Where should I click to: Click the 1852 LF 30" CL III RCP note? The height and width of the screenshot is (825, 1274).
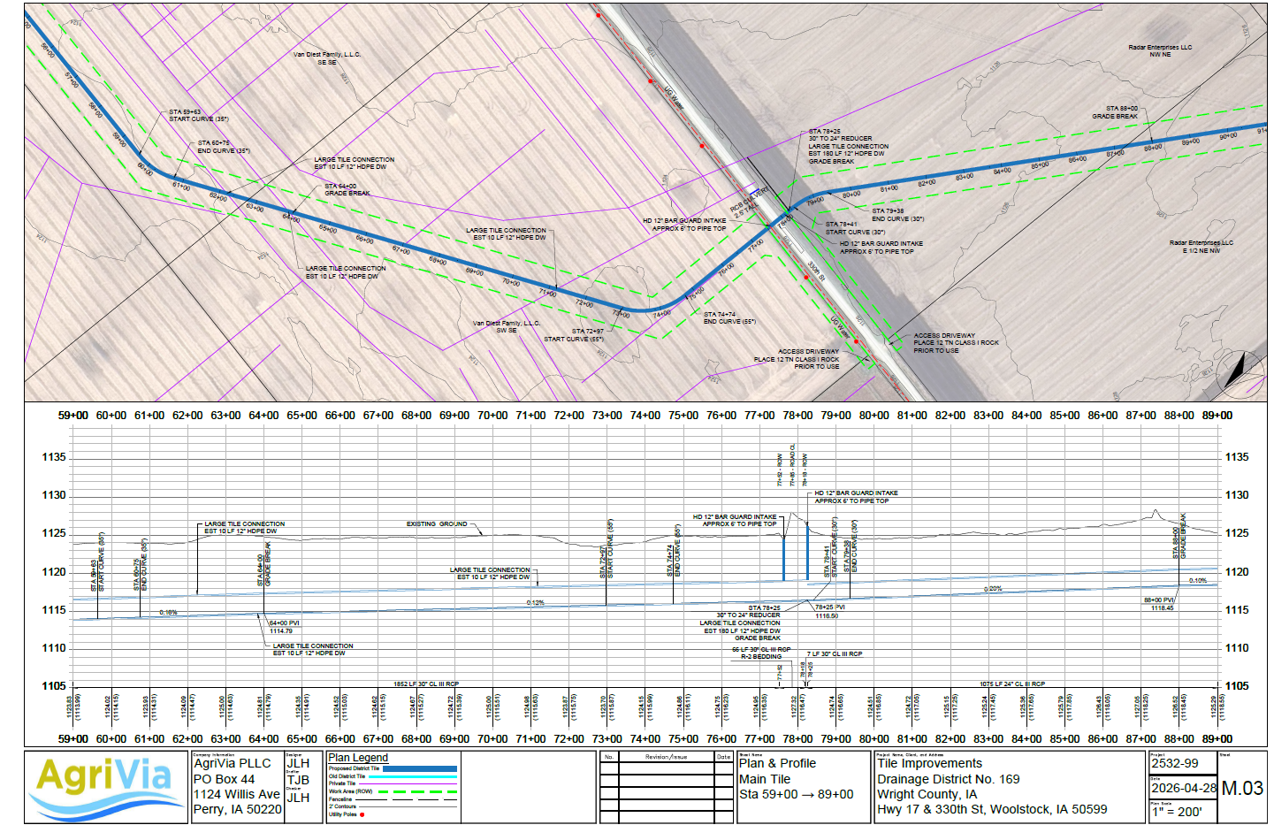tap(426, 684)
